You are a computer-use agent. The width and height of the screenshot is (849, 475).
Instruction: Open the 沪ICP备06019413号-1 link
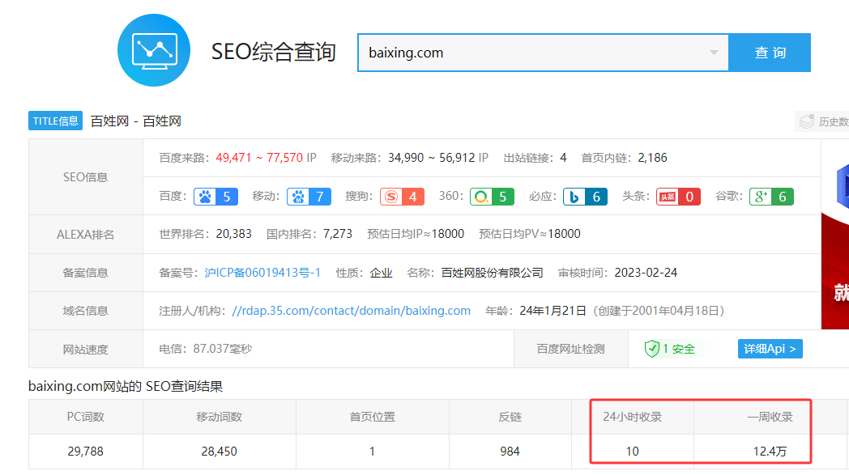tap(262, 273)
